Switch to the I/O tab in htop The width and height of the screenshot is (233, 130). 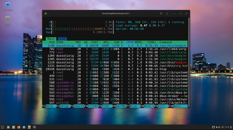click(62, 39)
